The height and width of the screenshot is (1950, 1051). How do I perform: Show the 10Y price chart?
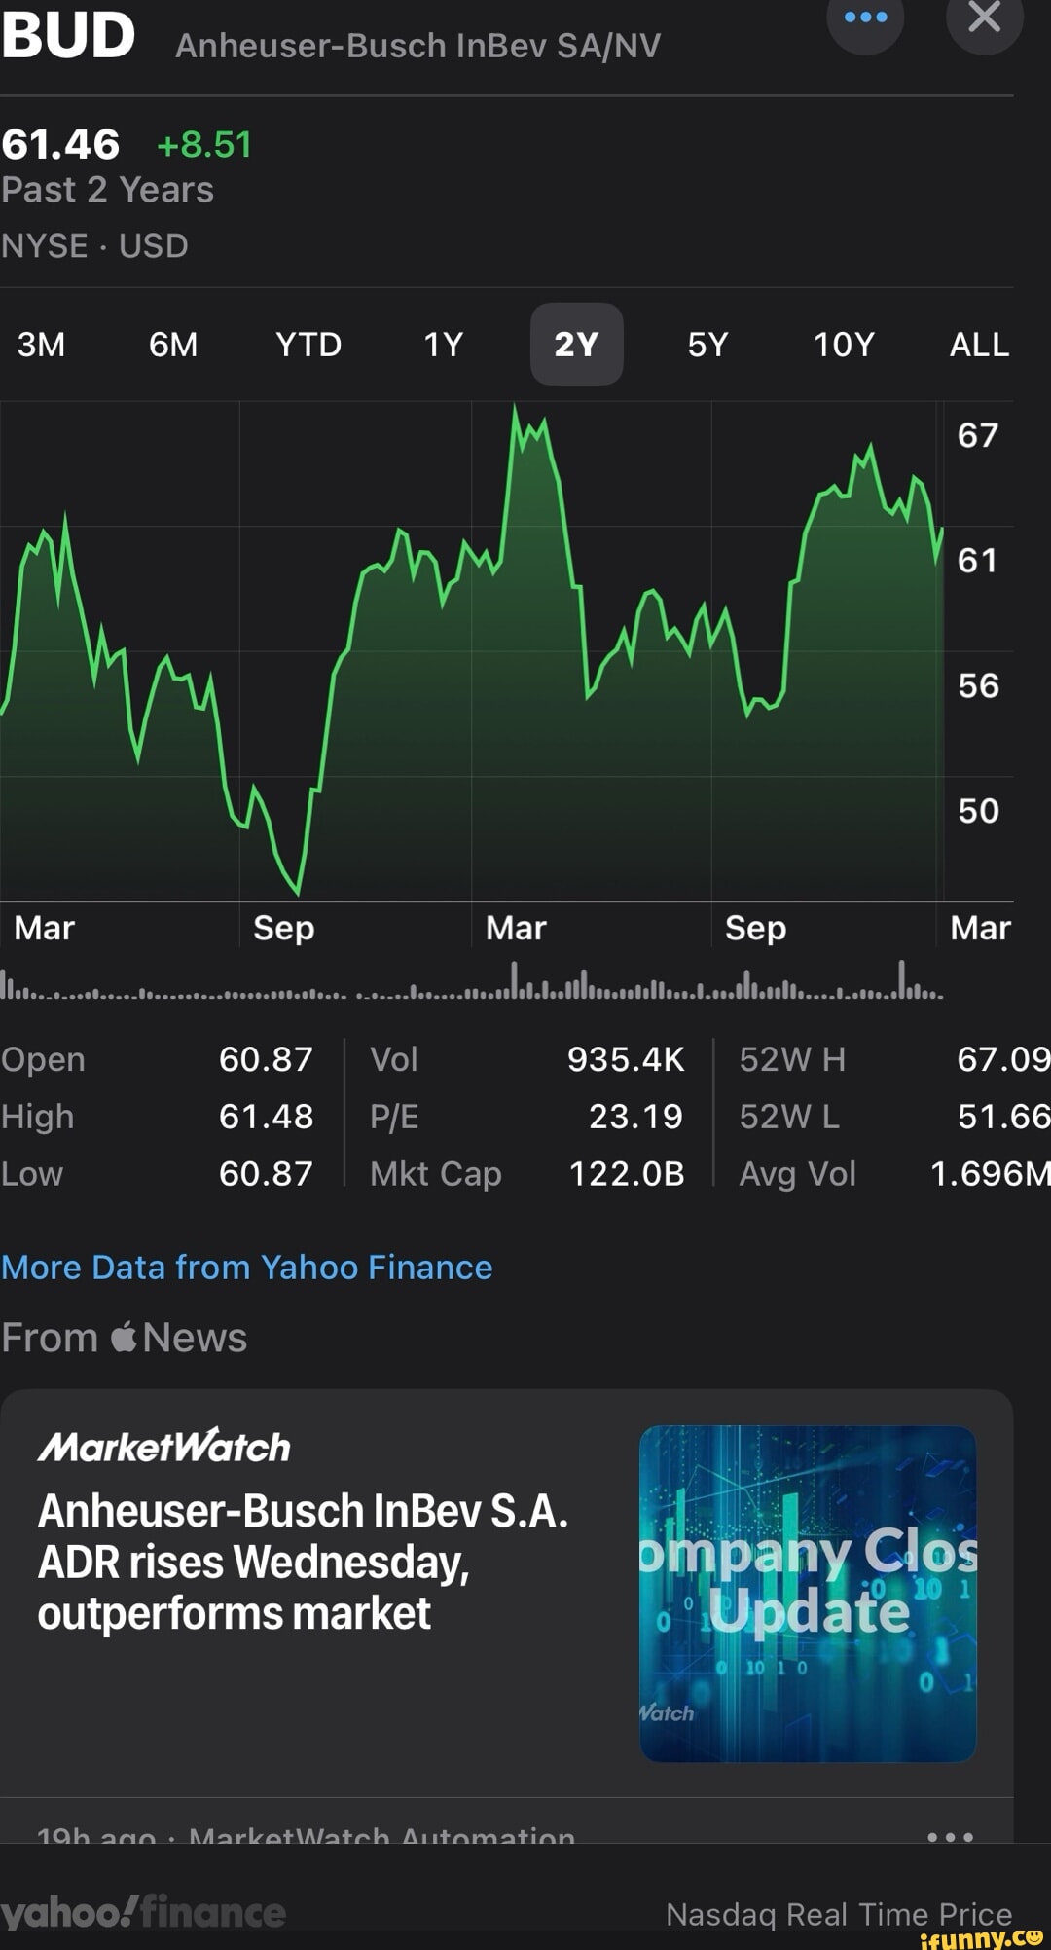844,345
